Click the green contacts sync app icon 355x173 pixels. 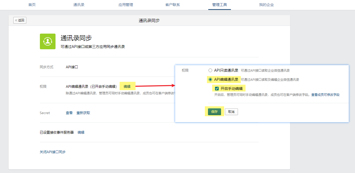click(x=47, y=41)
